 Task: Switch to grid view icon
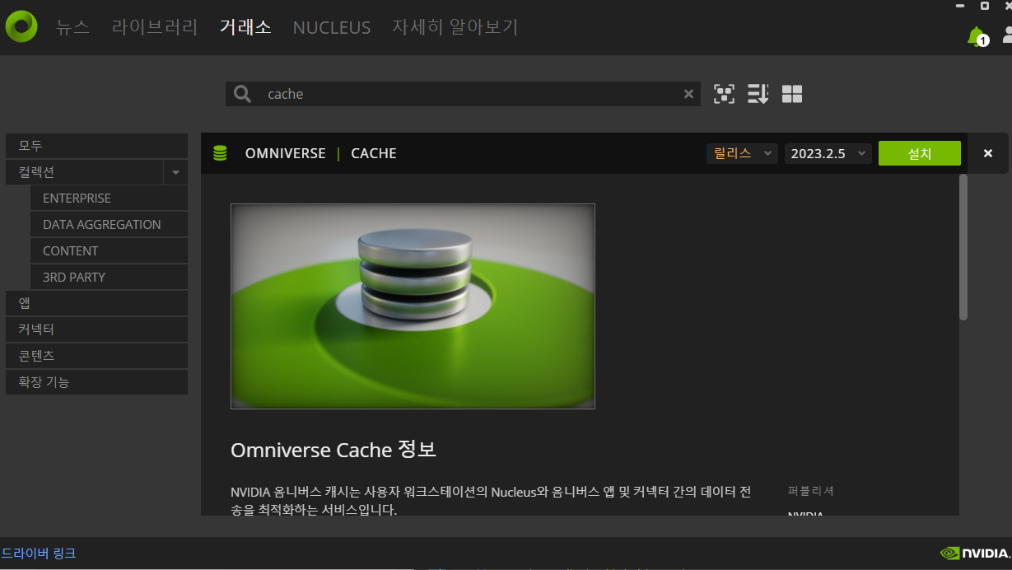pyautogui.click(x=792, y=94)
